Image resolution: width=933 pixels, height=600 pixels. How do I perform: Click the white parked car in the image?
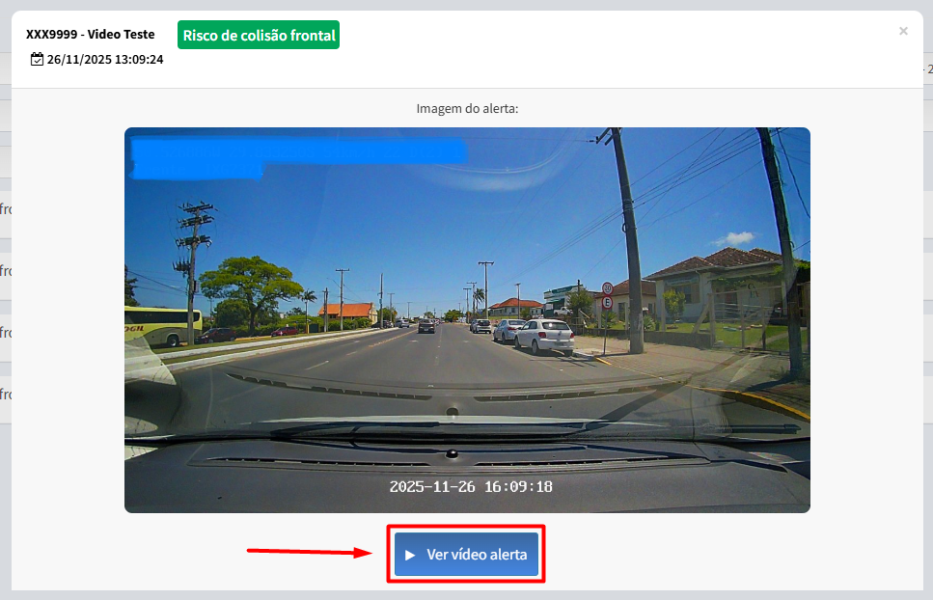click(x=544, y=336)
